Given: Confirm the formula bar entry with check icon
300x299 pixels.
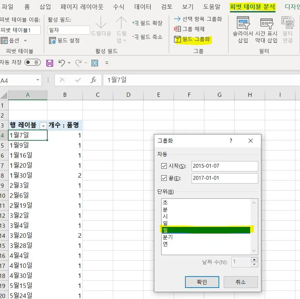Looking at the screenshot, I should tap(78, 80).
